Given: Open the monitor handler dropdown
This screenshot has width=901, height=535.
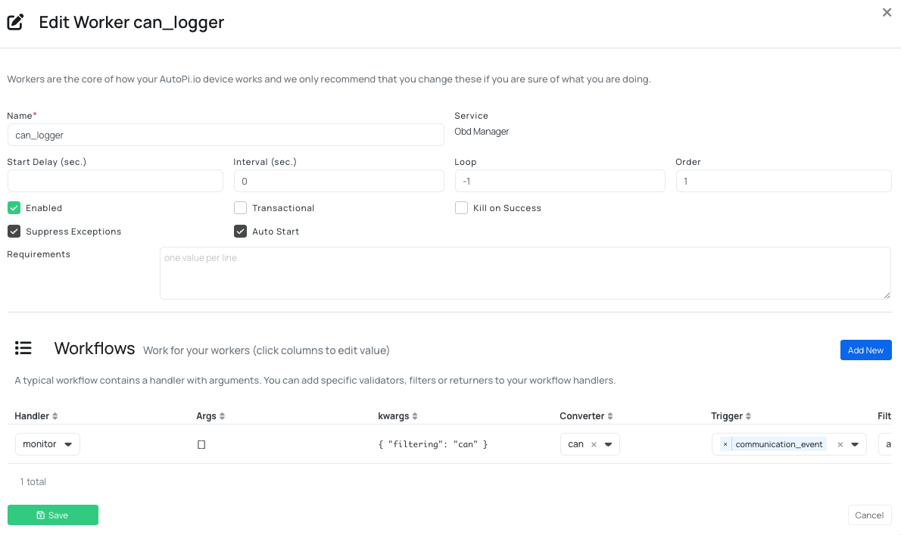Looking at the screenshot, I should pyautogui.click(x=47, y=444).
